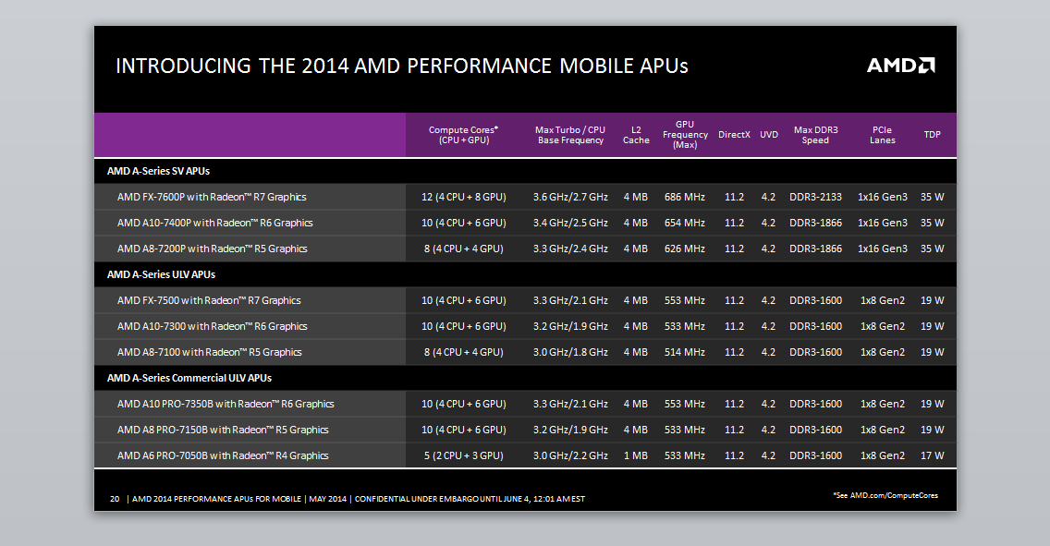The height and width of the screenshot is (546, 1050).
Task: Select the 'AMD A-Series Commercial ULV APUs' heading
Action: tap(189, 378)
